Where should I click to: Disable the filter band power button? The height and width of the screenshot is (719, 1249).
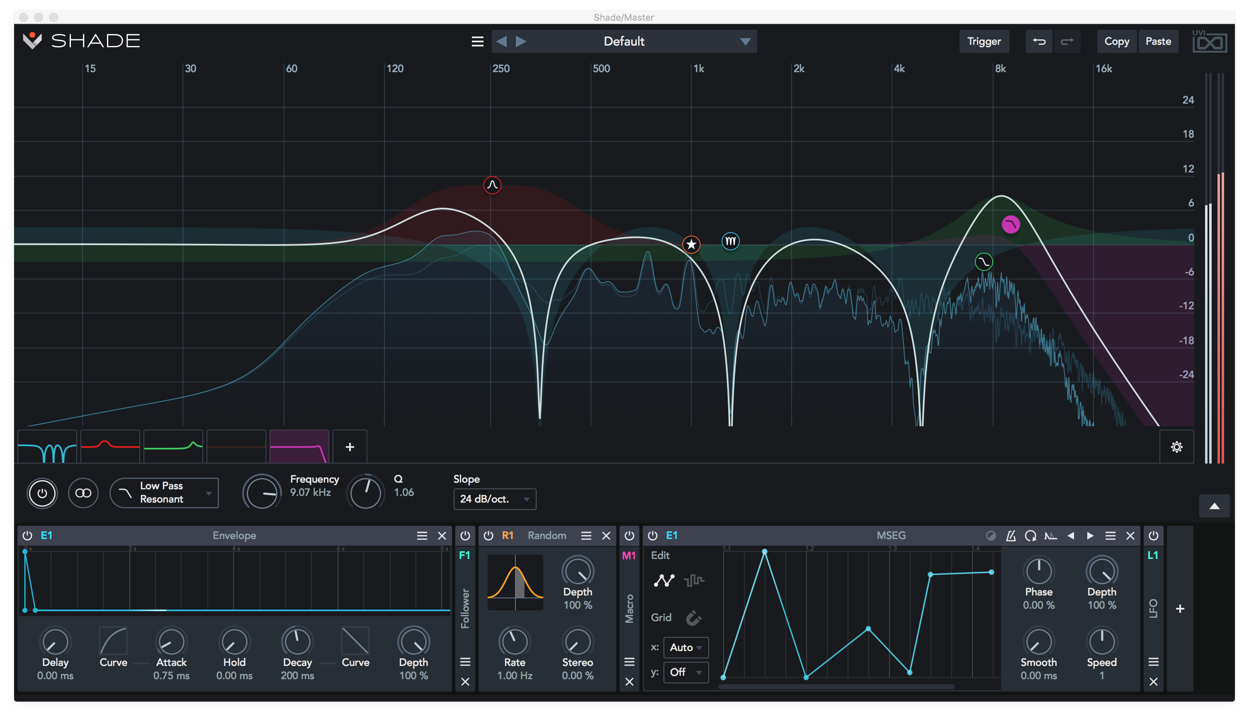[42, 493]
